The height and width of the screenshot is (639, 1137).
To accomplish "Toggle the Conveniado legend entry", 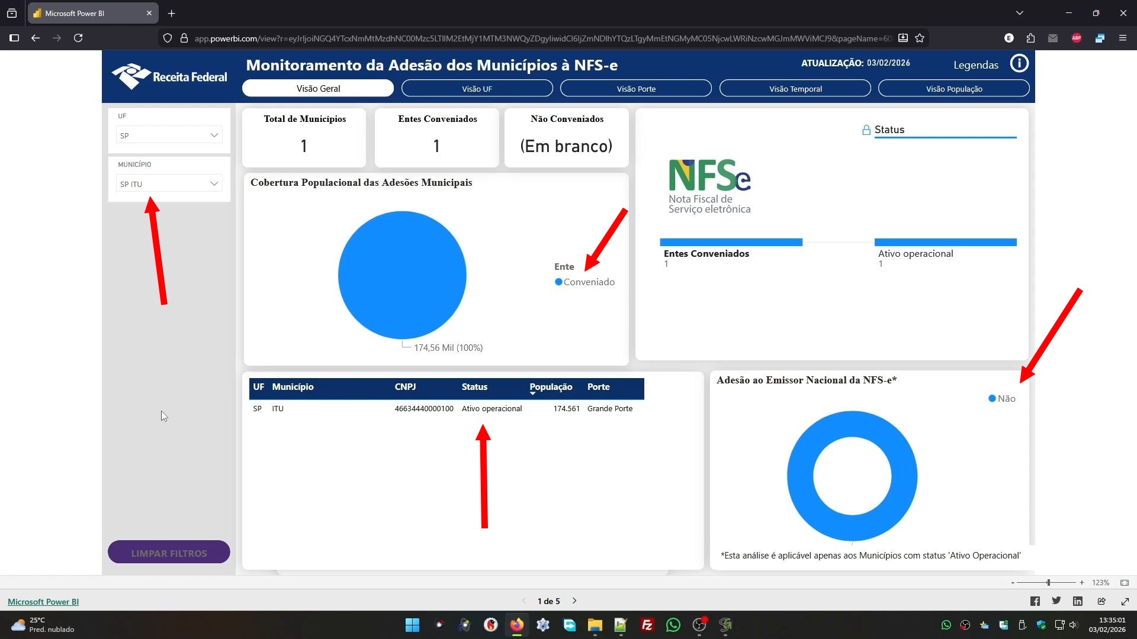I will [x=584, y=282].
